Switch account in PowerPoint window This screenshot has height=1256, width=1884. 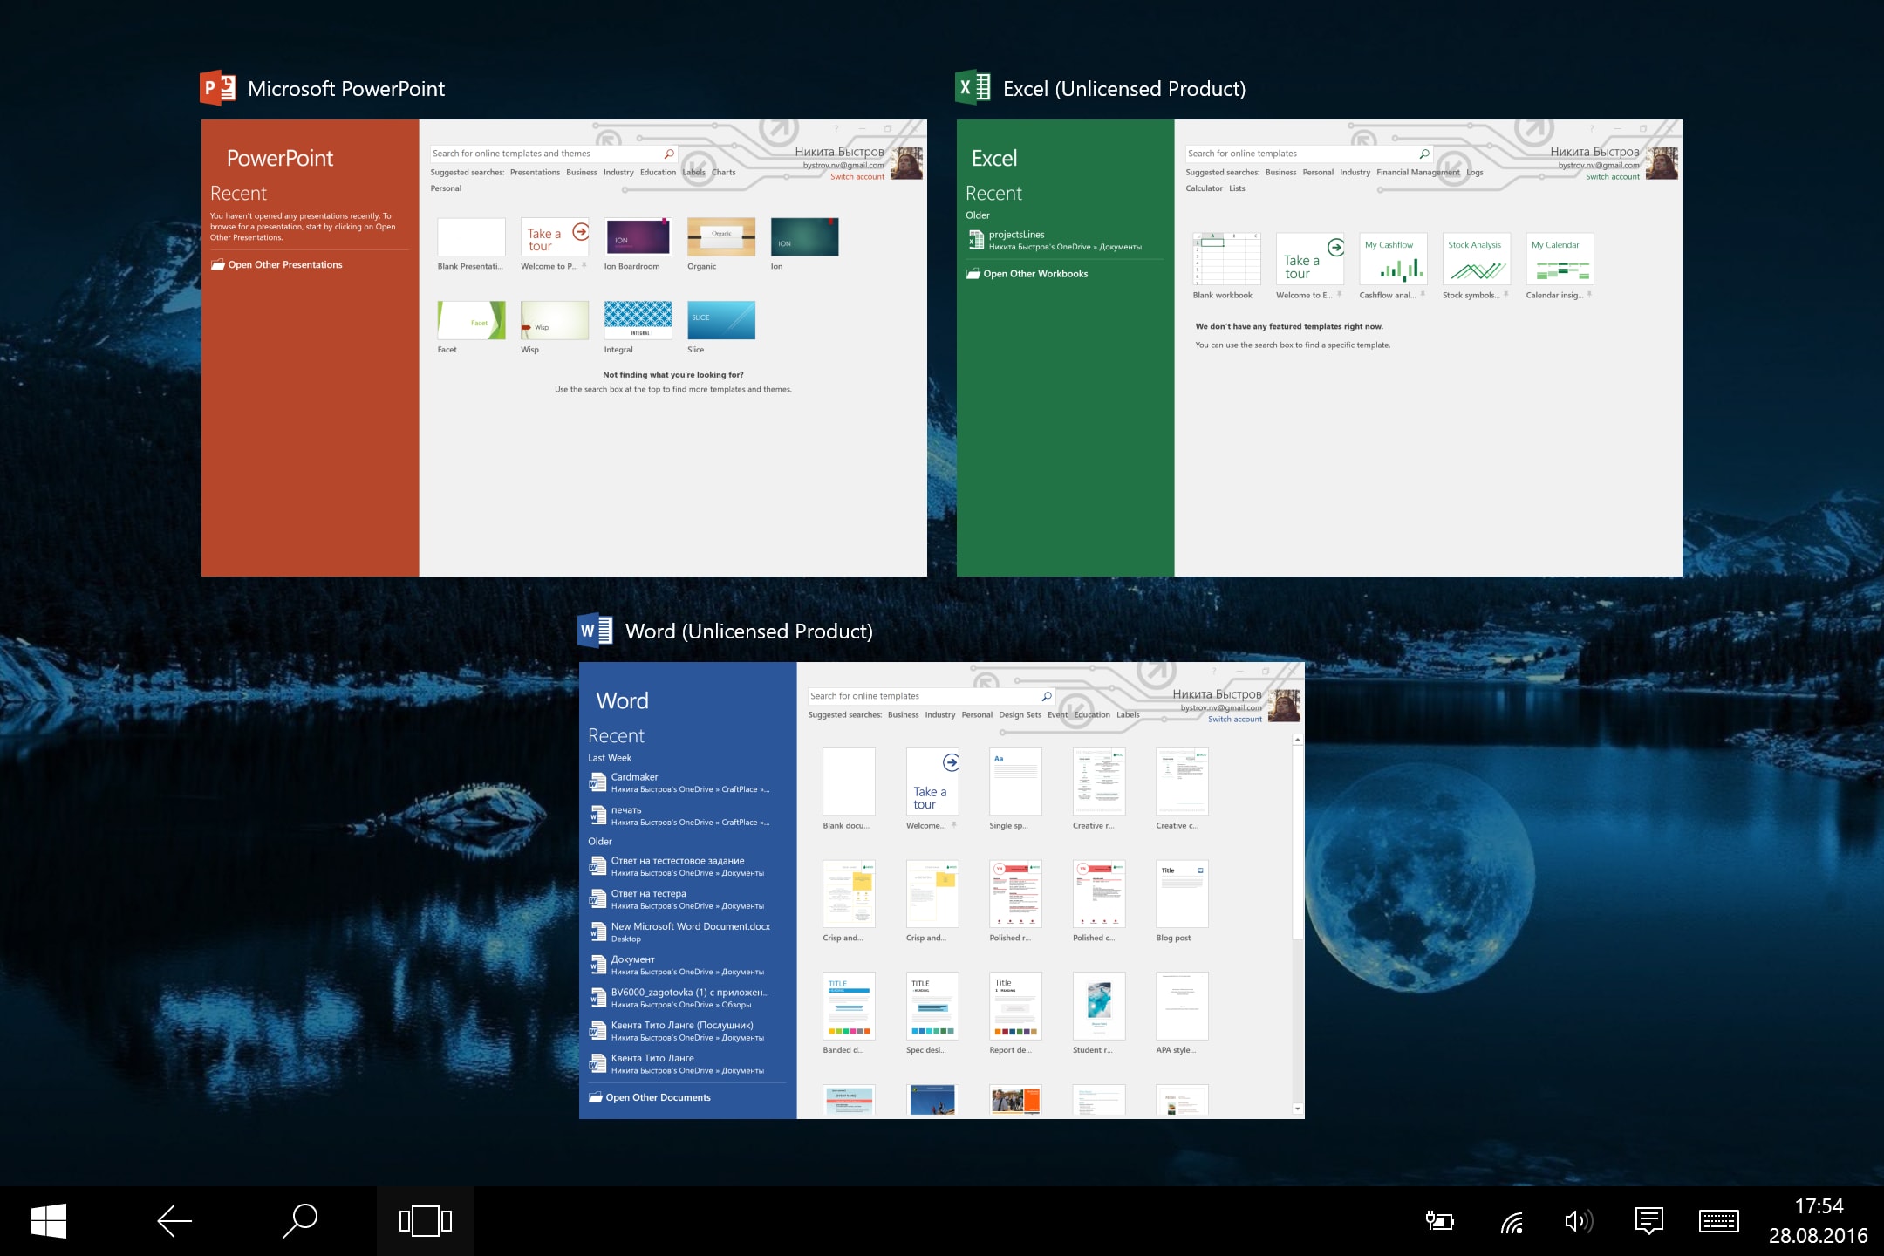[x=857, y=177]
